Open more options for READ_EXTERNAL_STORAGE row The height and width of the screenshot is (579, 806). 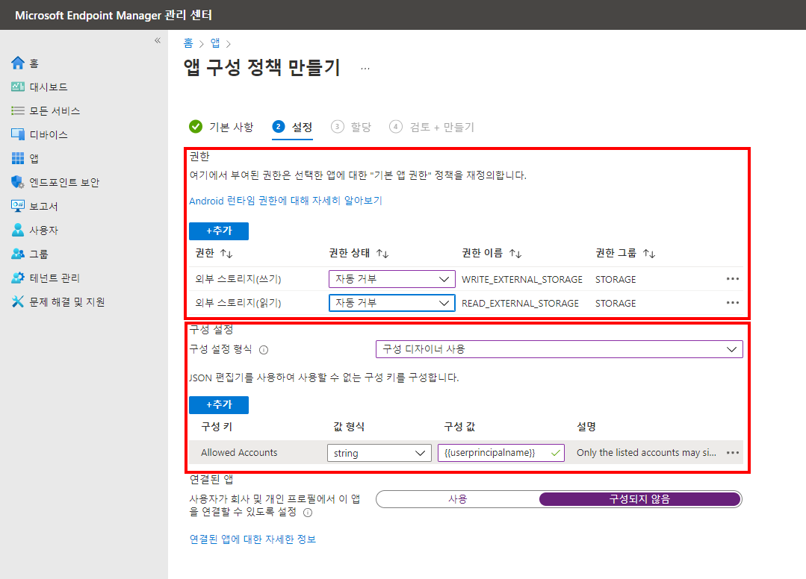(x=733, y=303)
